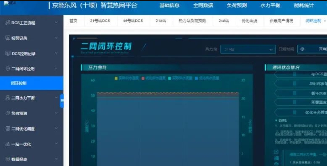The width and height of the screenshot is (327, 166).
Task: Toggle 实际供水温度 yellow legend item
Action: coord(127,78)
